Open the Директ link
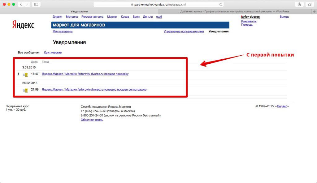Viewport: 317px width, 183px height. coord(57,17)
